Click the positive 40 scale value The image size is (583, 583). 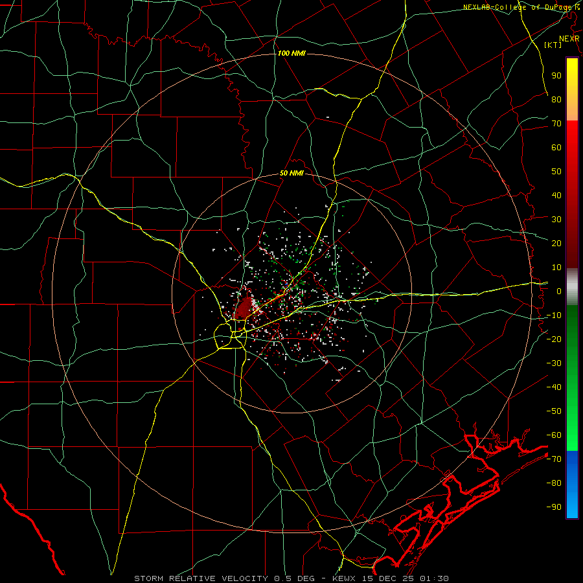coord(556,195)
